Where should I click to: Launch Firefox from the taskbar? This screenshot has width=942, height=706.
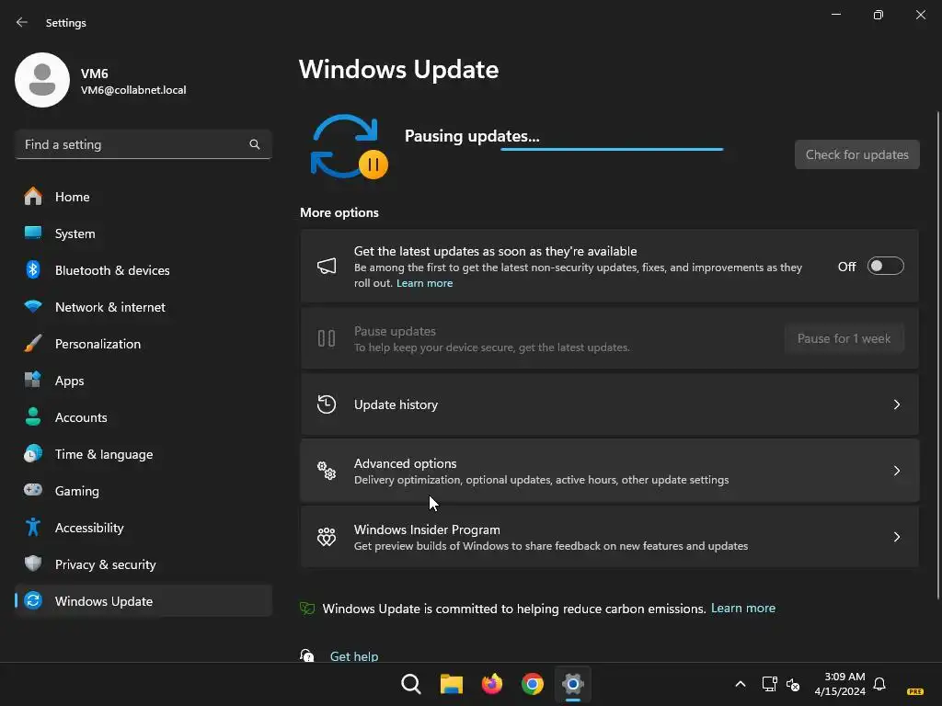click(492, 684)
